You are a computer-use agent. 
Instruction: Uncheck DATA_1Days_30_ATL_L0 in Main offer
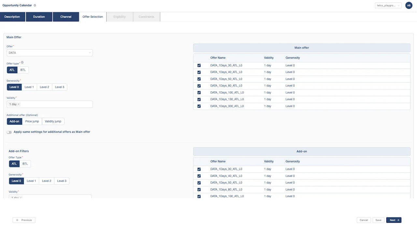199,65
